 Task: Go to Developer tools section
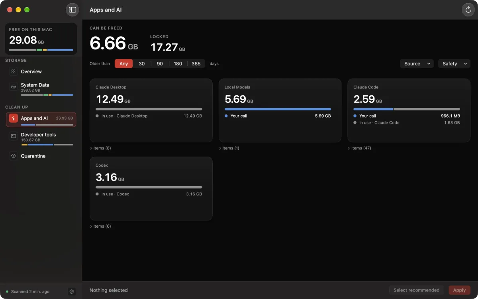click(x=41, y=138)
